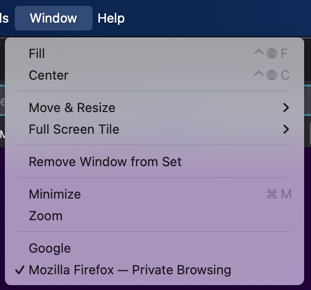Screen dimensions: 311x290
Task: Click the checkmark beside Mozilla Firefox
Action: [x=20, y=270]
